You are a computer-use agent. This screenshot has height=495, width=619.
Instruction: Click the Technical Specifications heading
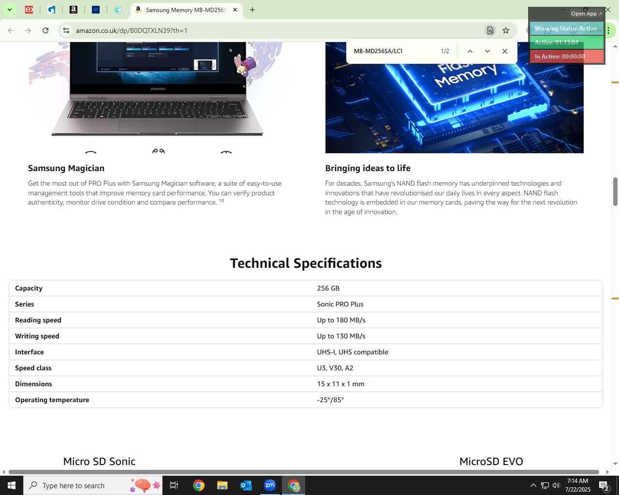coord(306,263)
